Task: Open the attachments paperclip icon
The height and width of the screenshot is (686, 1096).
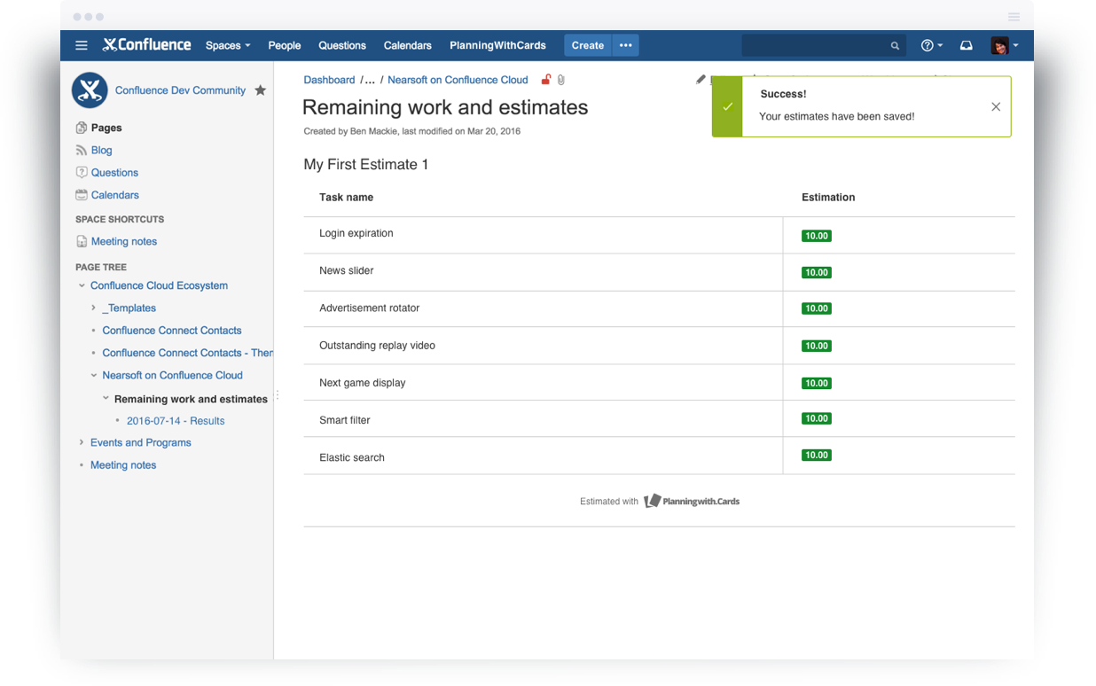Action: point(561,80)
